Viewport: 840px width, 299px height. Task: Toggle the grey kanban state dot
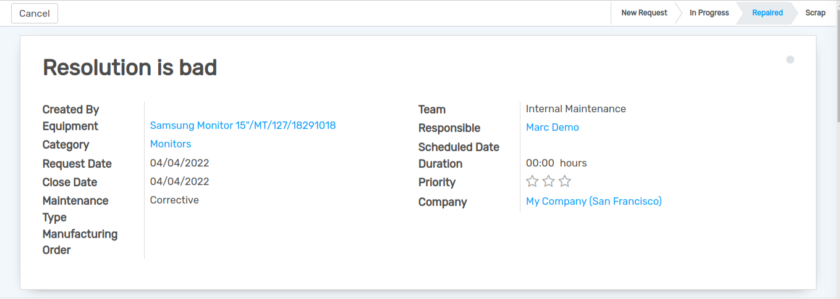(x=790, y=60)
